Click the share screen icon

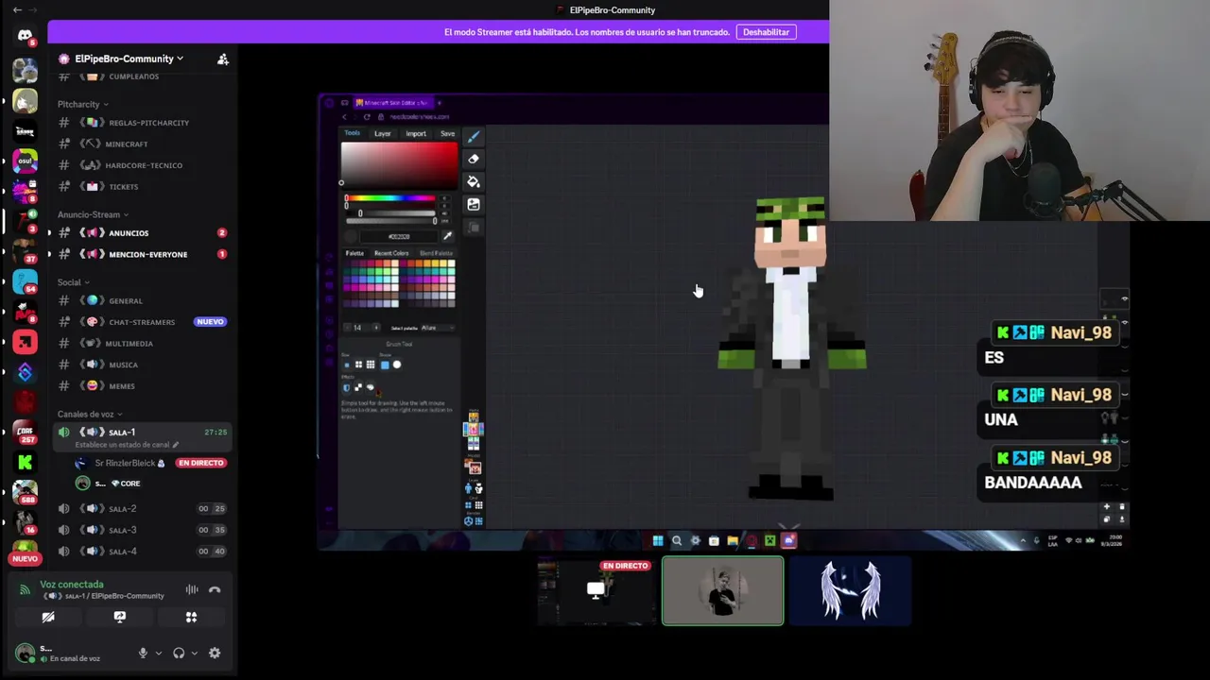click(x=120, y=618)
